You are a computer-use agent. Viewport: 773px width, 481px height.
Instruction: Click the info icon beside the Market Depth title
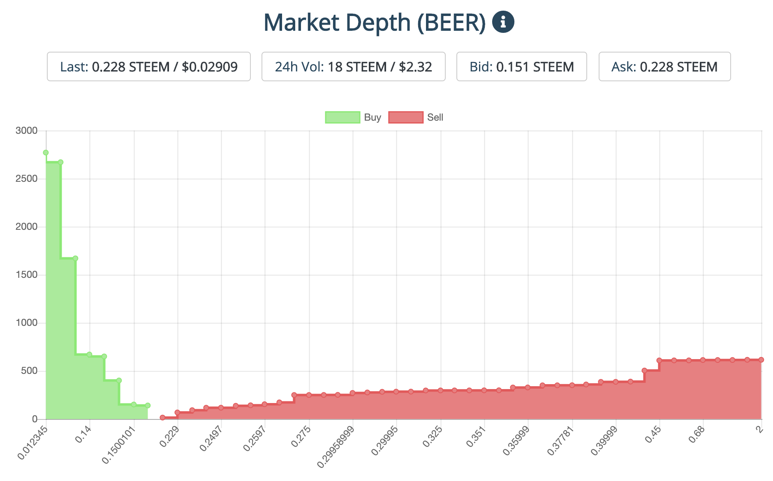click(x=503, y=22)
